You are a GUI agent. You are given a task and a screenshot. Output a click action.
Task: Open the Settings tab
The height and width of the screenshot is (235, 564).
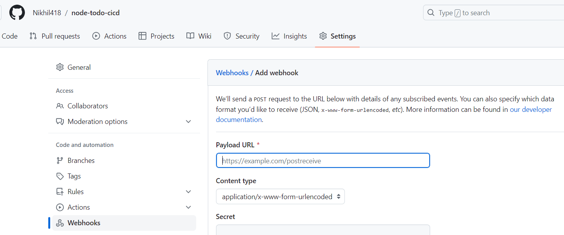tap(337, 36)
